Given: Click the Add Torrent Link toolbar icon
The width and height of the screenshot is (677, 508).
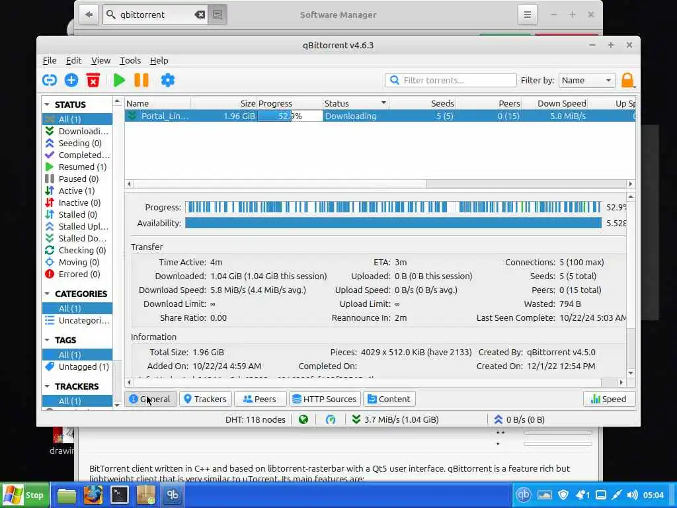Looking at the screenshot, I should (50, 80).
